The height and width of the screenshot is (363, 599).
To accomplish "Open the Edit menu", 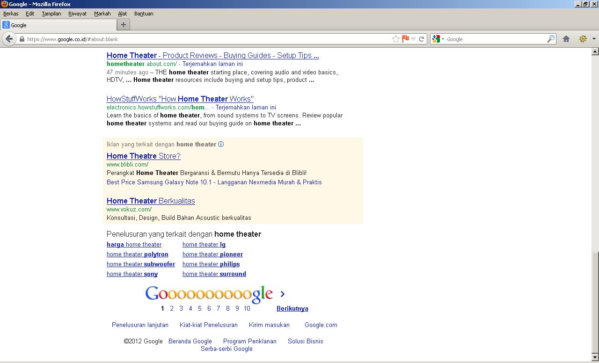I will point(30,14).
